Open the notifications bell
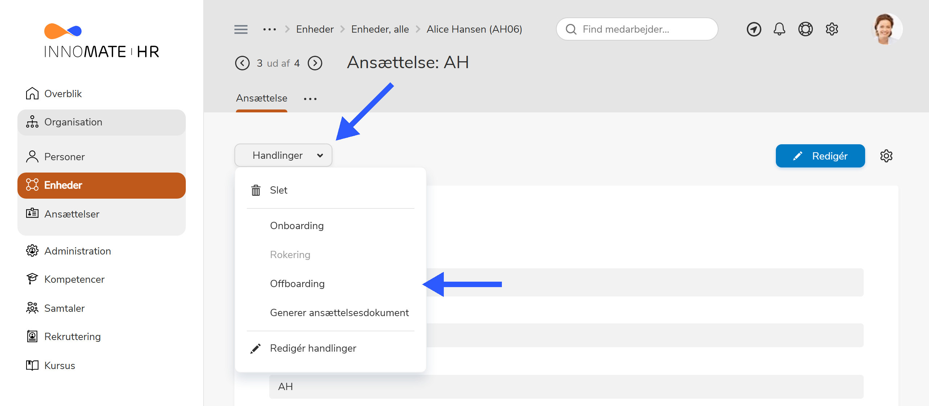 pyautogui.click(x=779, y=29)
